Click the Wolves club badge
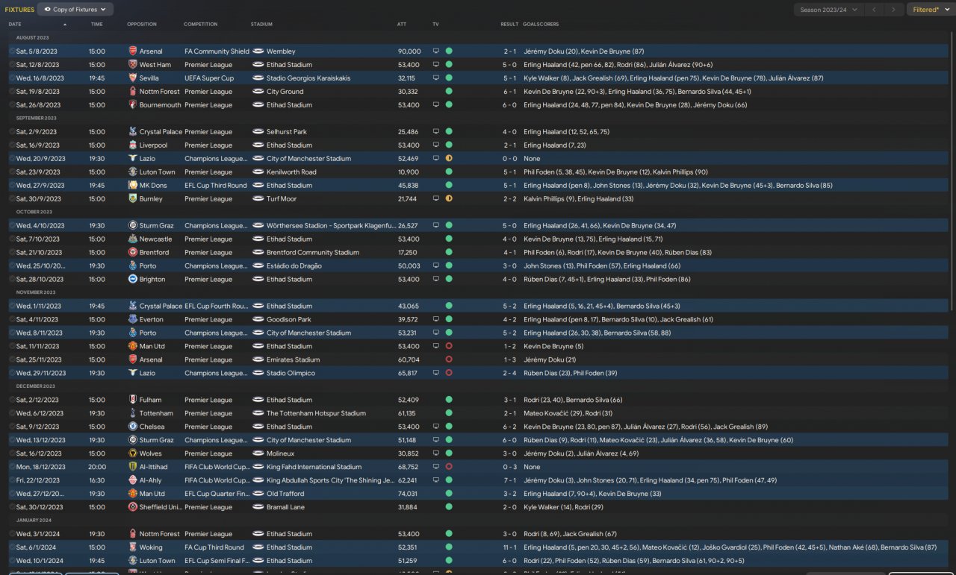This screenshot has width=956, height=575. 133,454
